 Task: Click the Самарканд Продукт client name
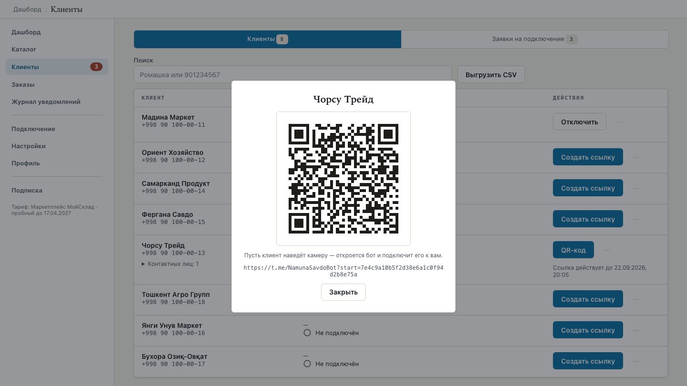(x=176, y=183)
